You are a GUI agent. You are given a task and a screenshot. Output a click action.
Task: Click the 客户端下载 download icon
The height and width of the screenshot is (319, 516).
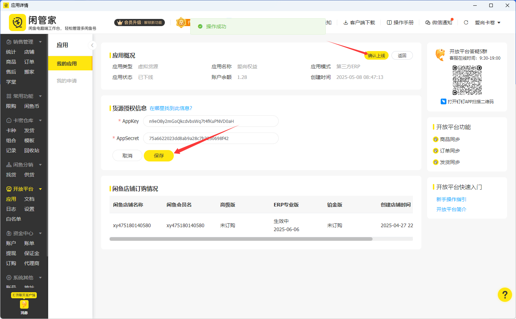pyautogui.click(x=345, y=22)
